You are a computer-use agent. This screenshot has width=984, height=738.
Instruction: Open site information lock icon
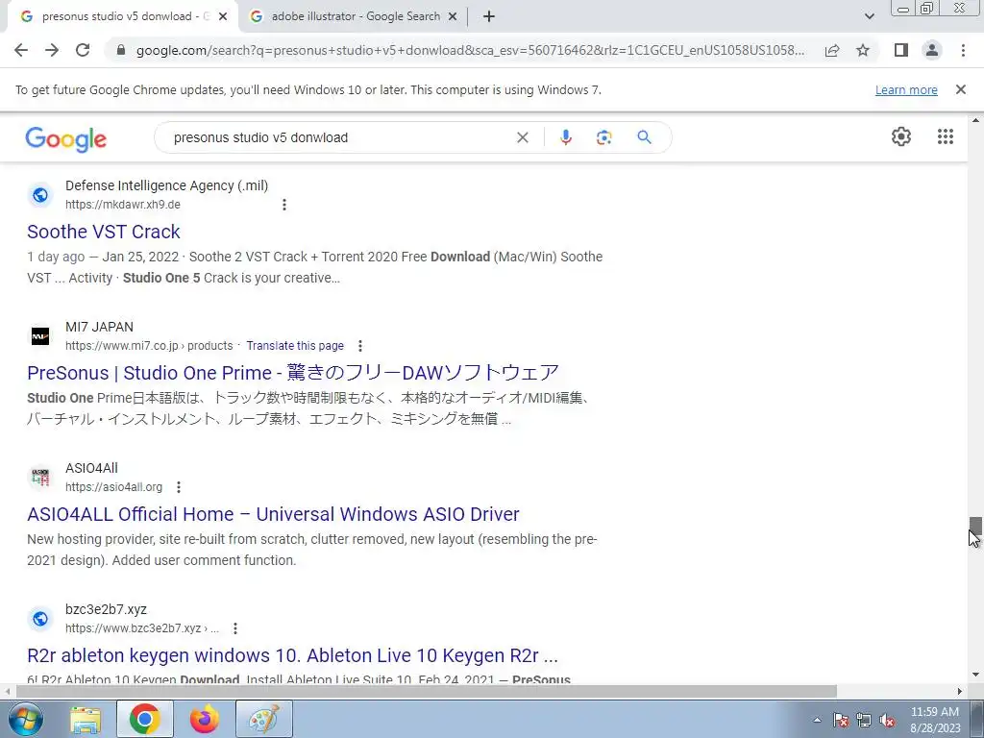point(121,50)
